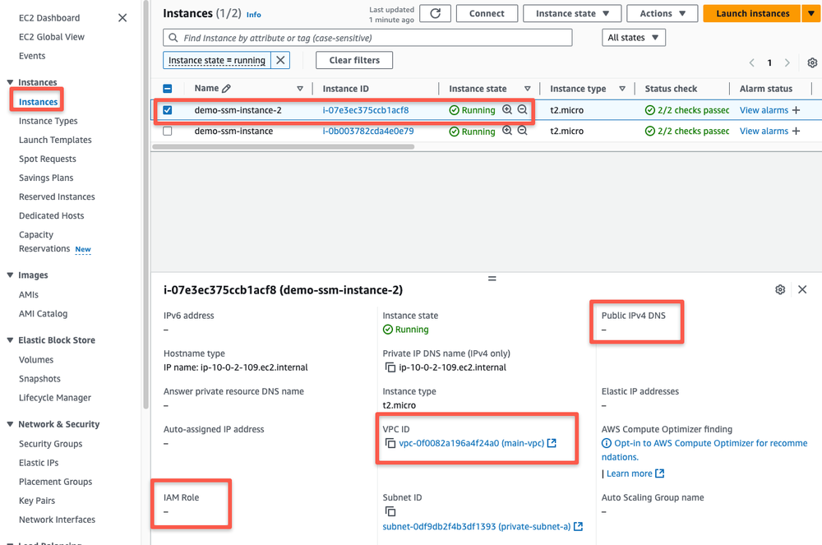
Task: Sort by Instance state column arrow
Action: tap(528, 89)
